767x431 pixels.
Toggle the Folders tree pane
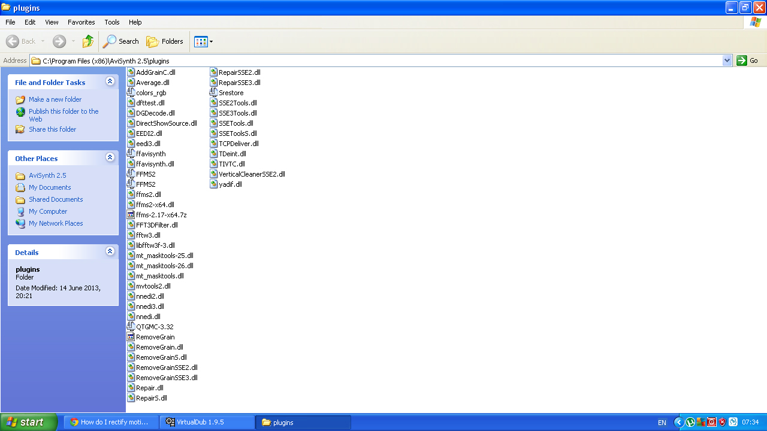point(165,41)
